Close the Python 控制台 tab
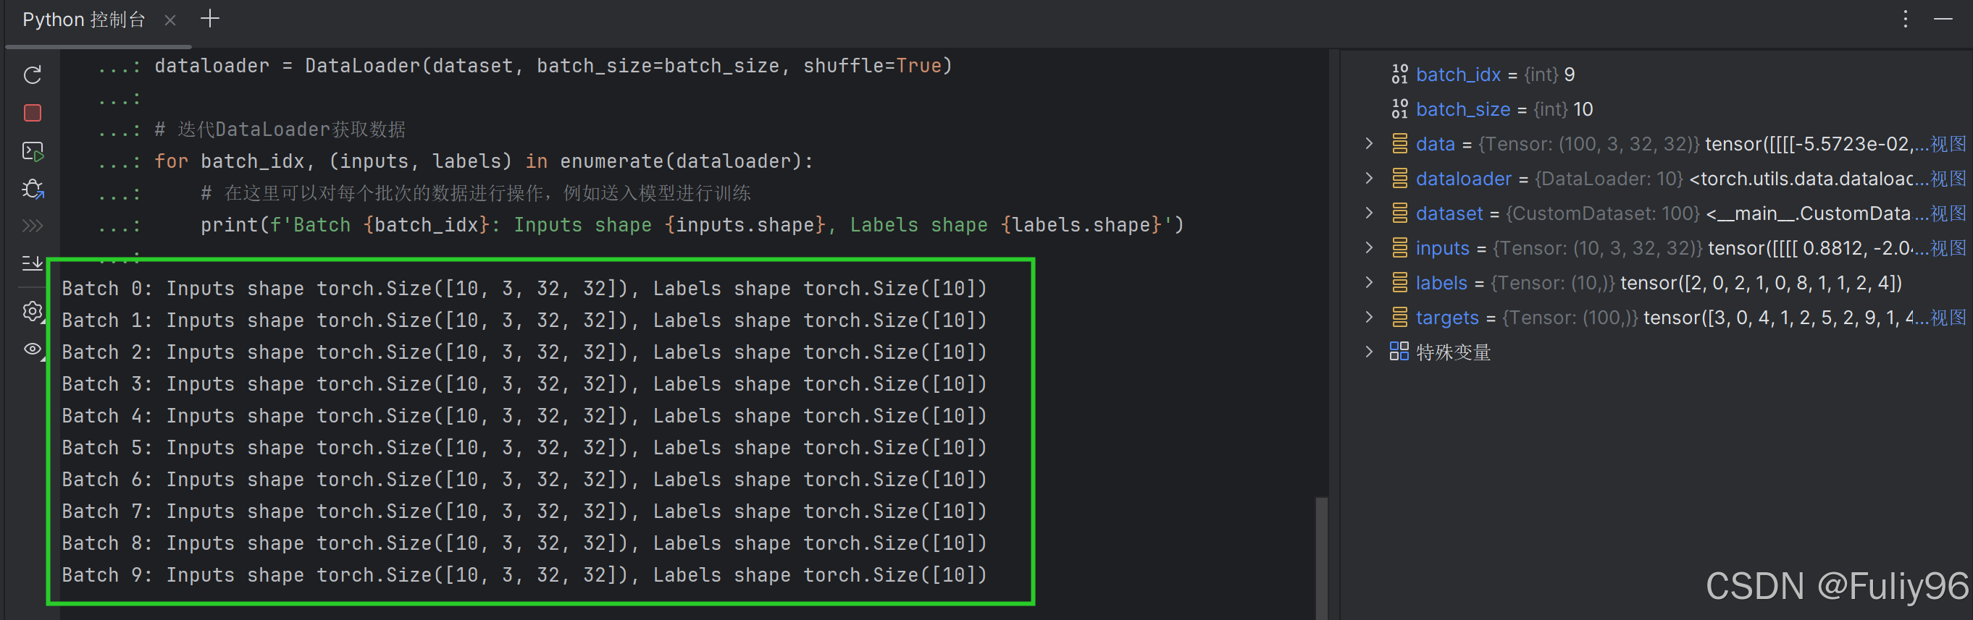This screenshot has width=1973, height=620. pyautogui.click(x=170, y=21)
